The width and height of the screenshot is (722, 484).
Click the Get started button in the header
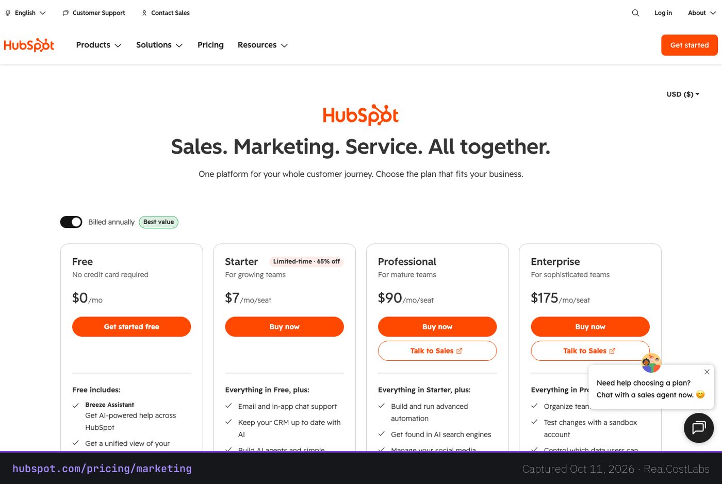tap(690, 45)
